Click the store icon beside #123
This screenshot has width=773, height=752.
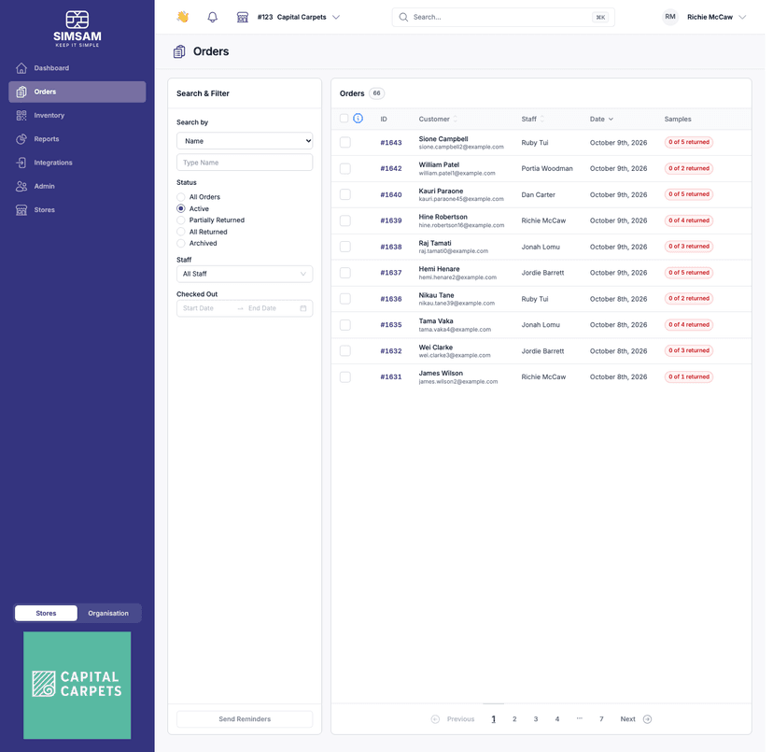[x=243, y=17]
